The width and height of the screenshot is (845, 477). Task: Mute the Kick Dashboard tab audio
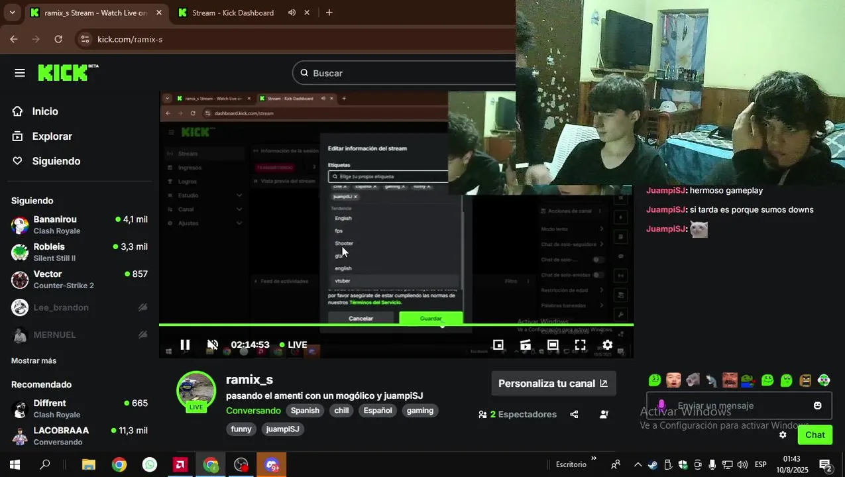click(x=292, y=13)
